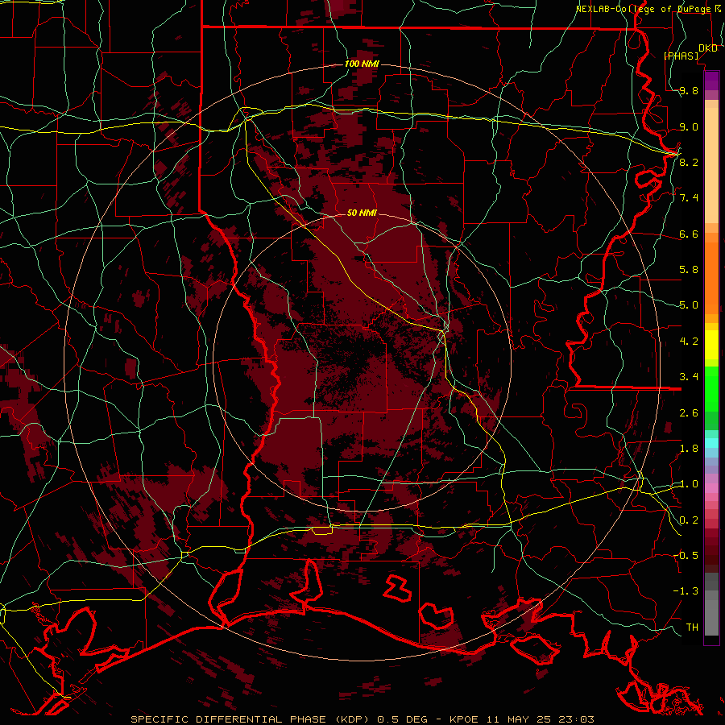The height and width of the screenshot is (725, 725).
Task: Click the 5.8 scale label
Action: (x=689, y=270)
